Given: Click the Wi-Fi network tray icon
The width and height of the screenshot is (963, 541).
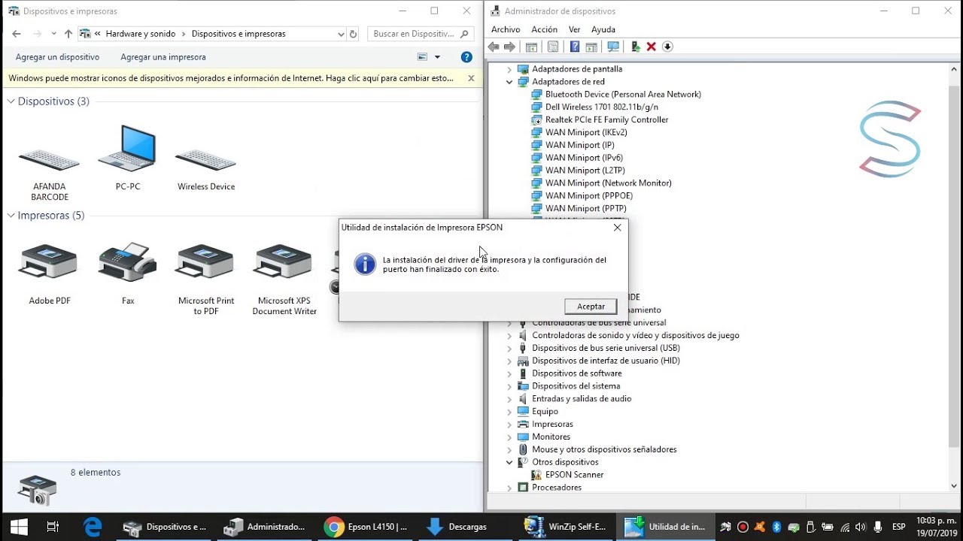Looking at the screenshot, I should coord(844,527).
